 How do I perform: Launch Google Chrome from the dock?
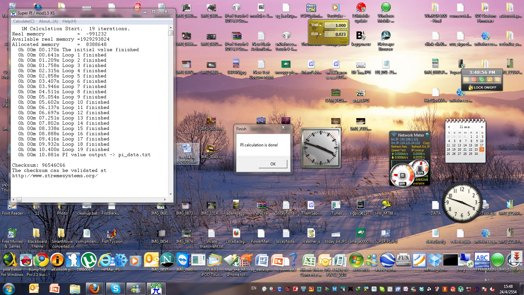[x=42, y=260]
